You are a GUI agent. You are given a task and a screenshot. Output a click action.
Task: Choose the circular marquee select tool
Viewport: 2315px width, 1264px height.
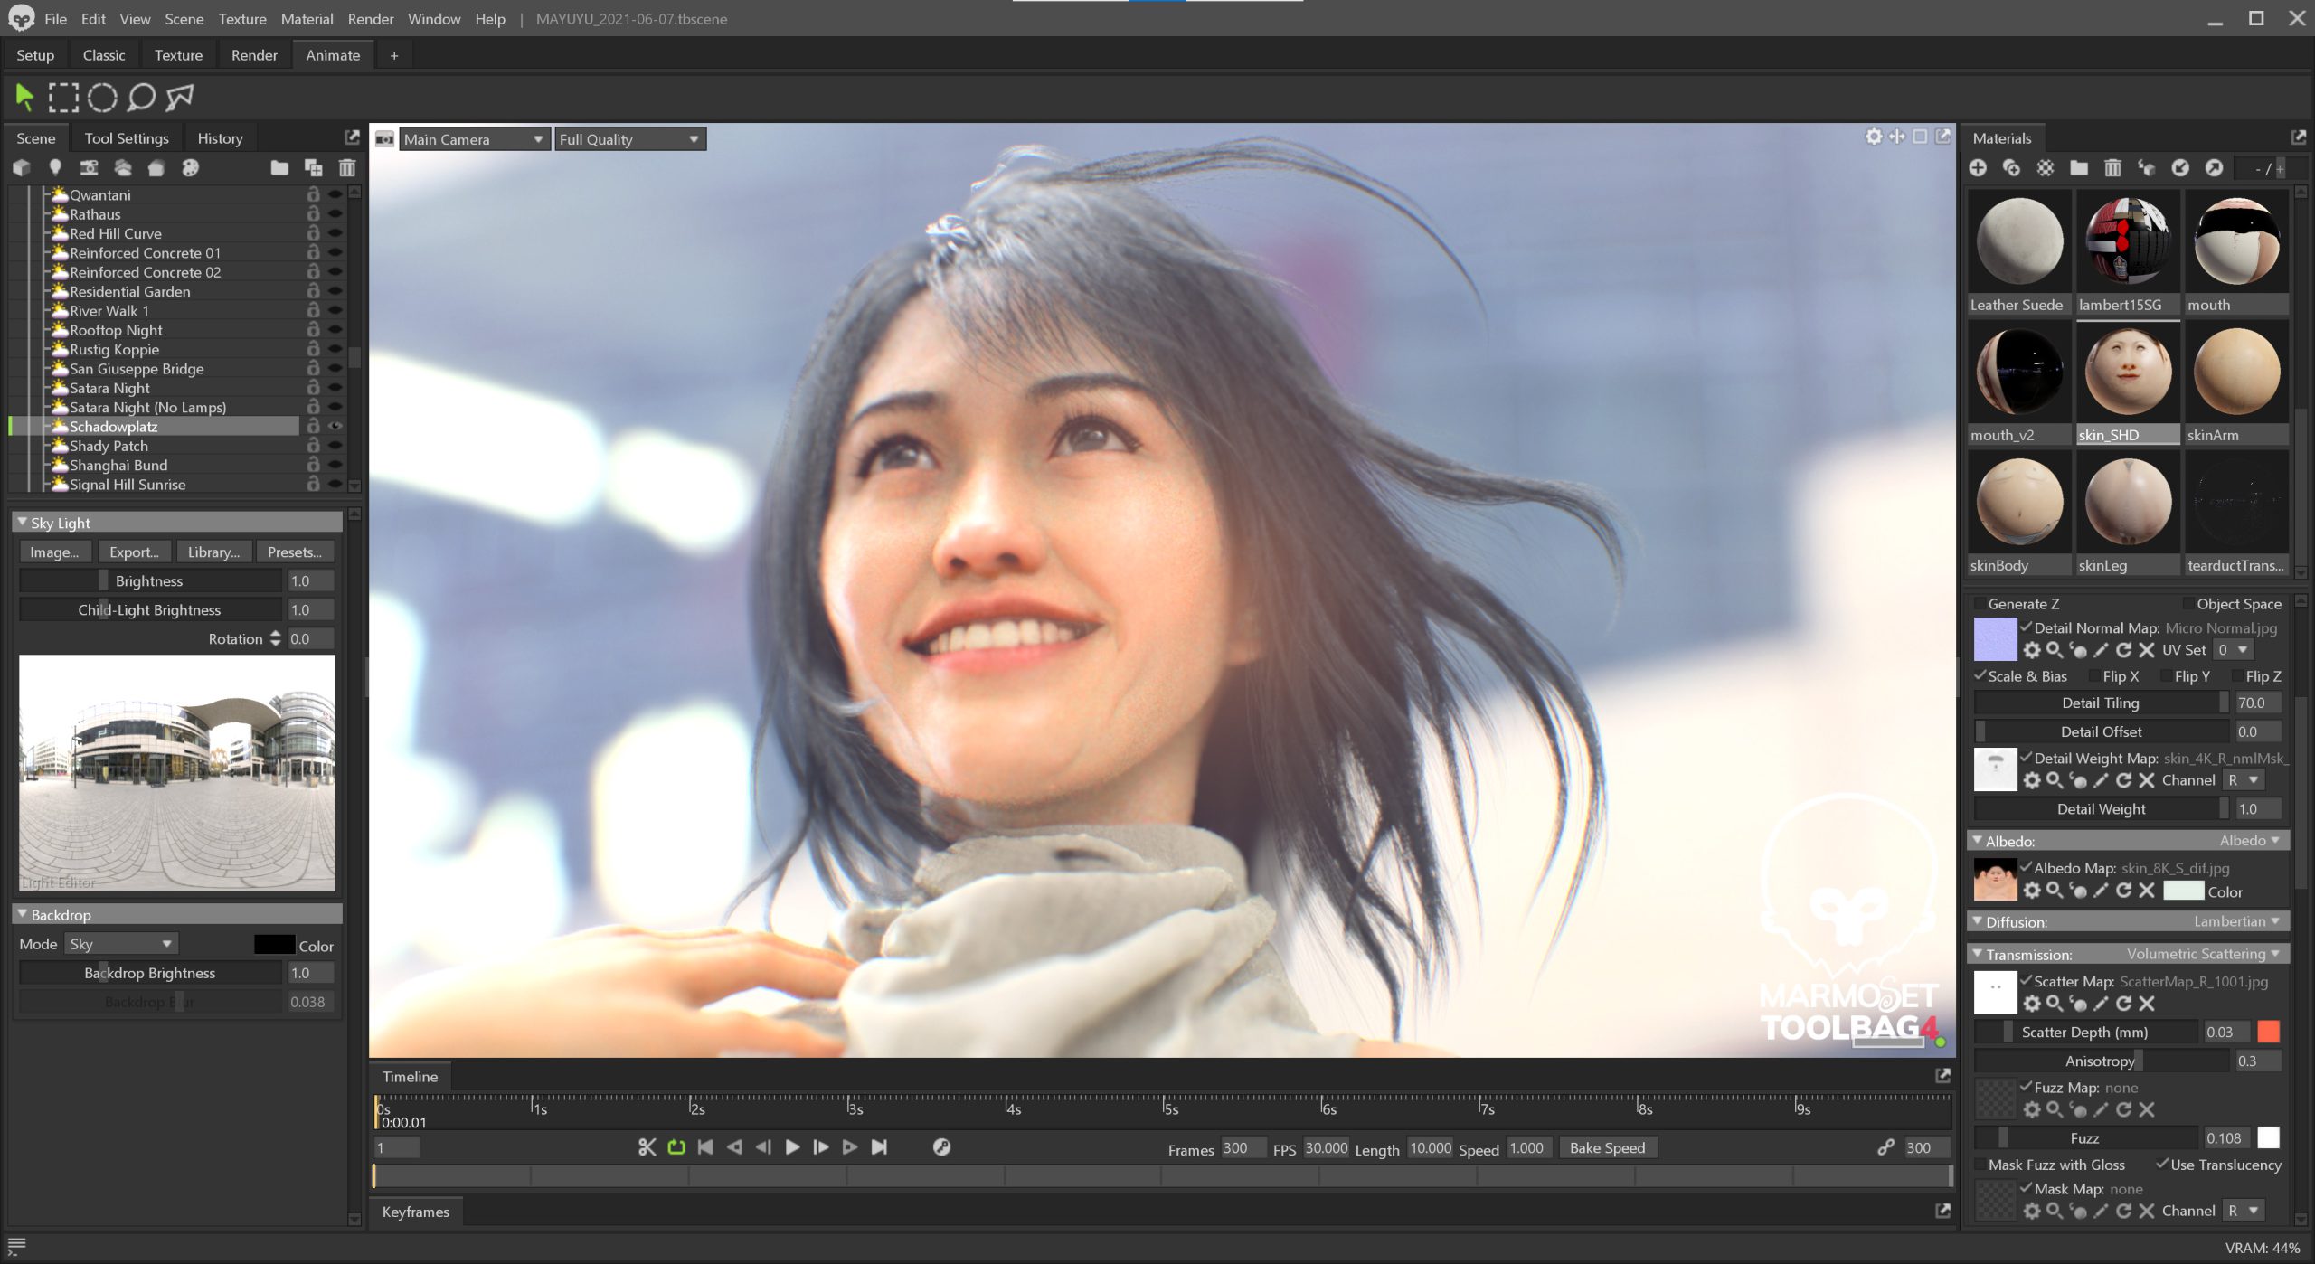102,97
